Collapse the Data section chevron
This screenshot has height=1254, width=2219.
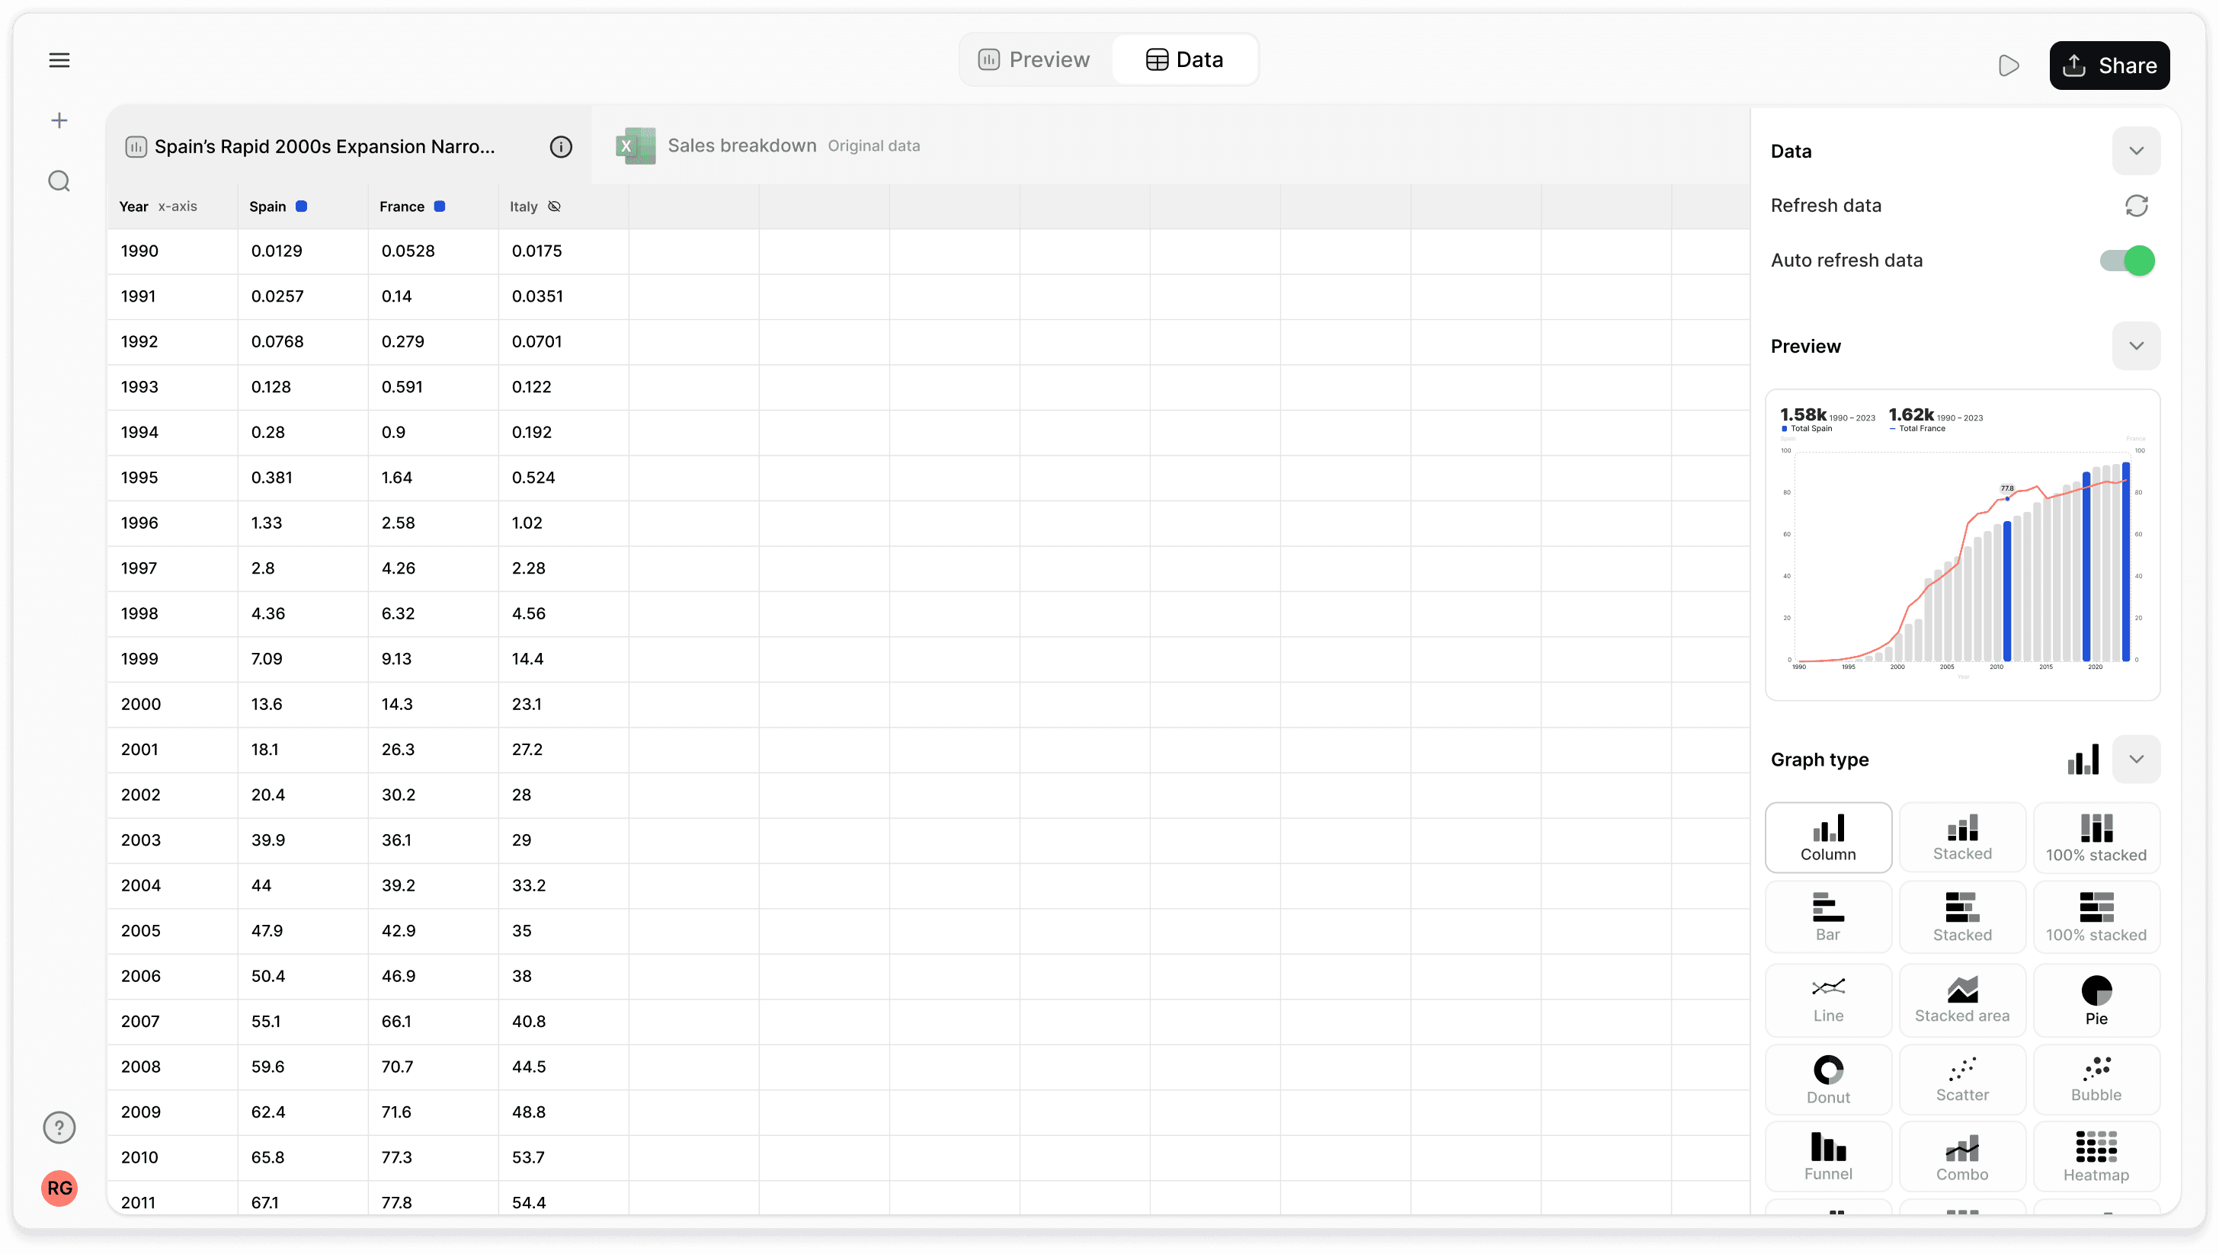point(2136,151)
